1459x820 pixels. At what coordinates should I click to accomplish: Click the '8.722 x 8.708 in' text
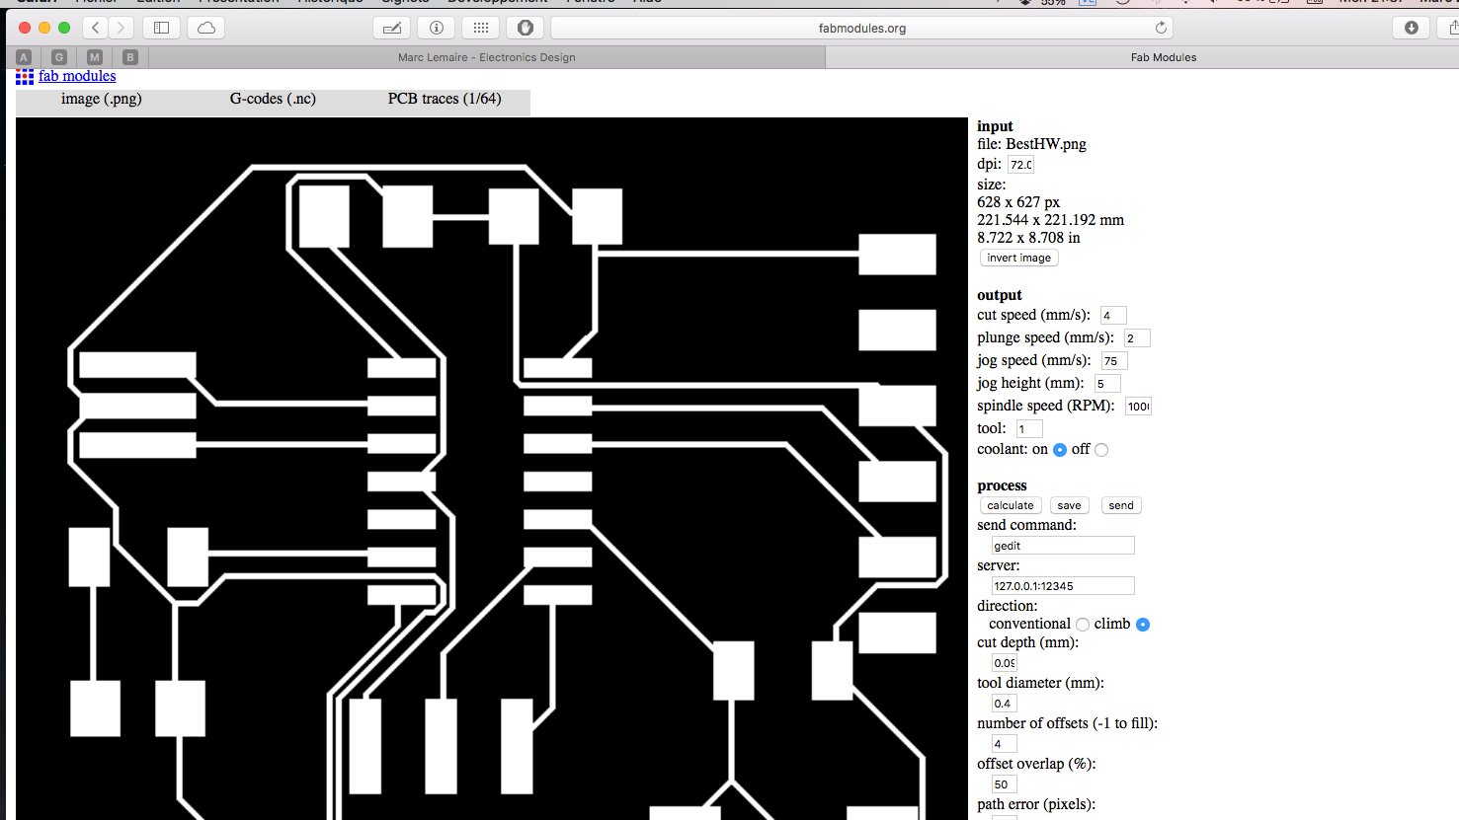pyautogui.click(x=1028, y=238)
